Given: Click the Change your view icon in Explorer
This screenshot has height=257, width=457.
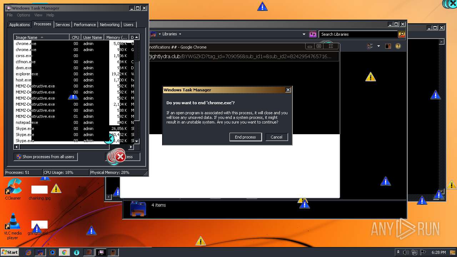Looking at the screenshot, I should click(x=370, y=46).
